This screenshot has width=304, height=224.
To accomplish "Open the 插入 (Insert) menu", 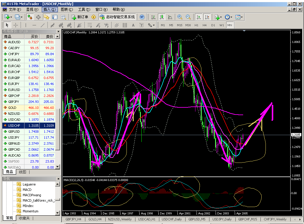I will click(x=49, y=10).
